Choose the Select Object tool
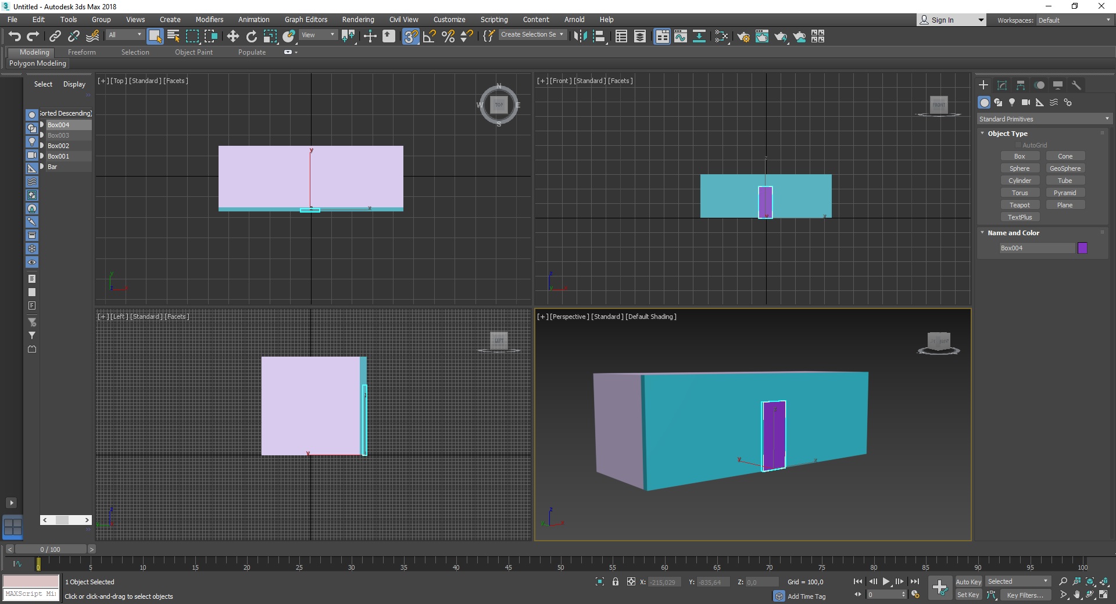Screen dimensions: 1116x604 (155, 37)
